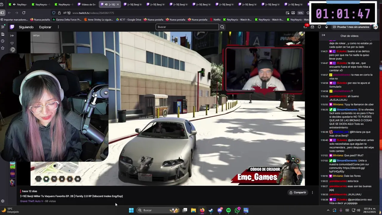Open the sidebar settings gear icon
The image size is (382, 215).
tap(3, 201)
